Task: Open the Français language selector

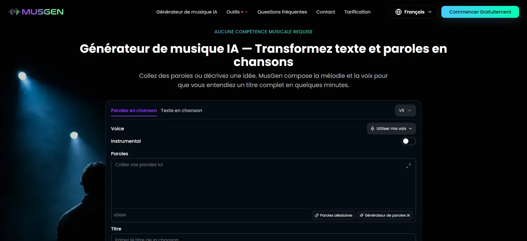Action: click(414, 12)
